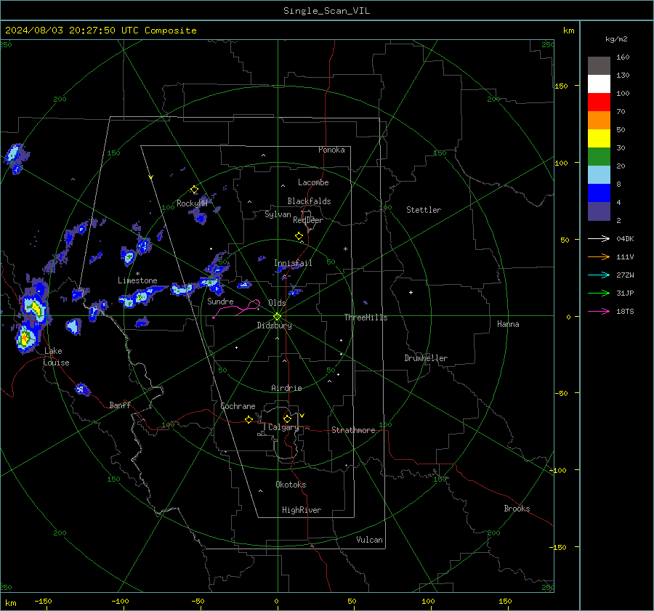The width and height of the screenshot is (654, 611).
Task: Click the white 04DK arrow in legend
Action: tap(599, 238)
